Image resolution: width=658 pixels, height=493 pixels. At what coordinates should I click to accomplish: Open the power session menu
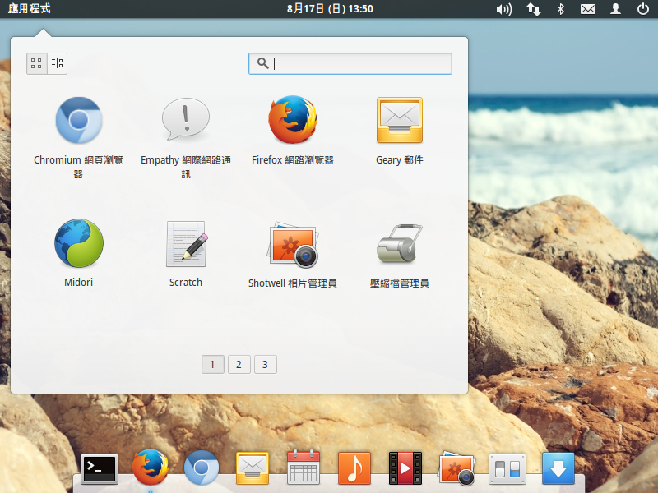pyautogui.click(x=643, y=9)
